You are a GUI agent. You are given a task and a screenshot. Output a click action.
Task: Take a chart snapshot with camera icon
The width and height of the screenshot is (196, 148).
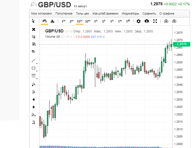click(147, 21)
